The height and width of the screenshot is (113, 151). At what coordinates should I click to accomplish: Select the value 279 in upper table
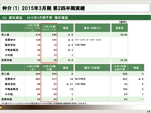[38, 35]
